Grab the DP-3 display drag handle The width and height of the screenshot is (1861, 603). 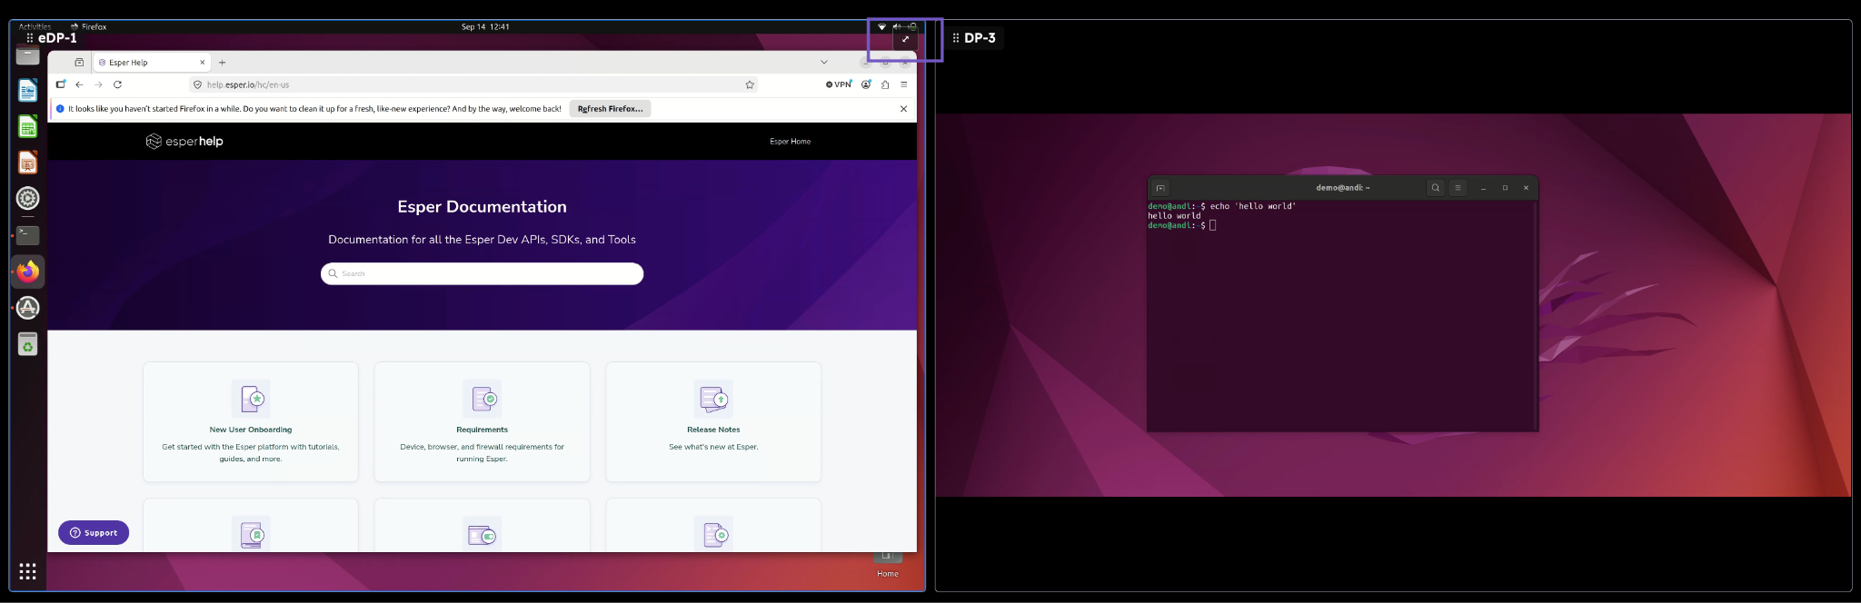[x=956, y=38]
